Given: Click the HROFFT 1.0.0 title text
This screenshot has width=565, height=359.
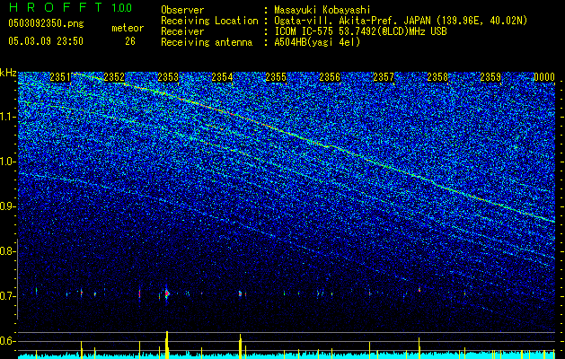Looking at the screenshot, I should (x=70, y=7).
